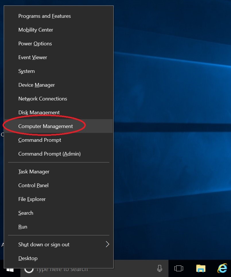The image size is (231, 277).
Task: Open Task View from the taskbar
Action: (x=178, y=269)
